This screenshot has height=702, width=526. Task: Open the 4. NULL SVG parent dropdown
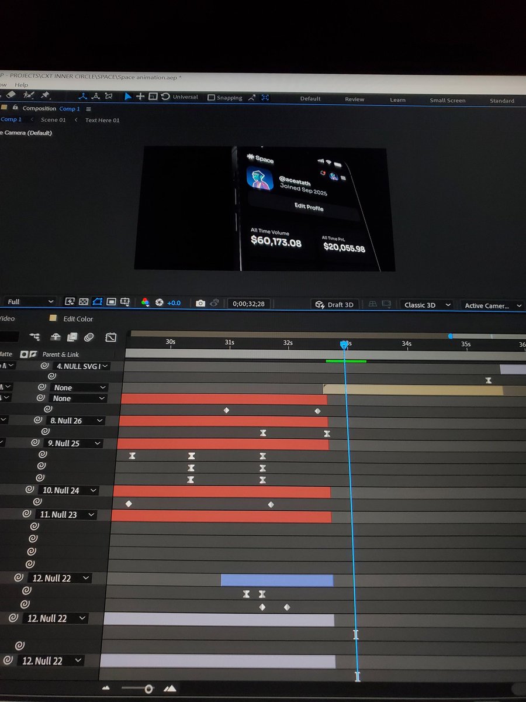(x=82, y=366)
